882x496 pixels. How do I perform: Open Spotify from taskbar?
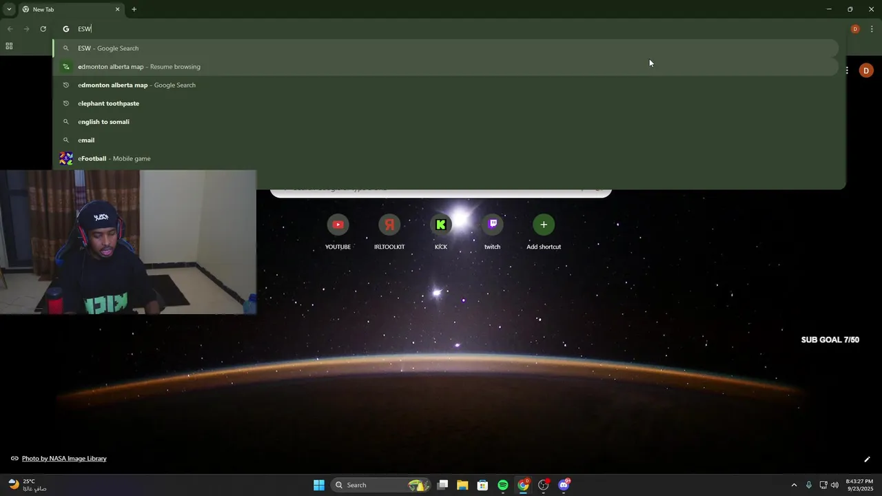tap(503, 485)
